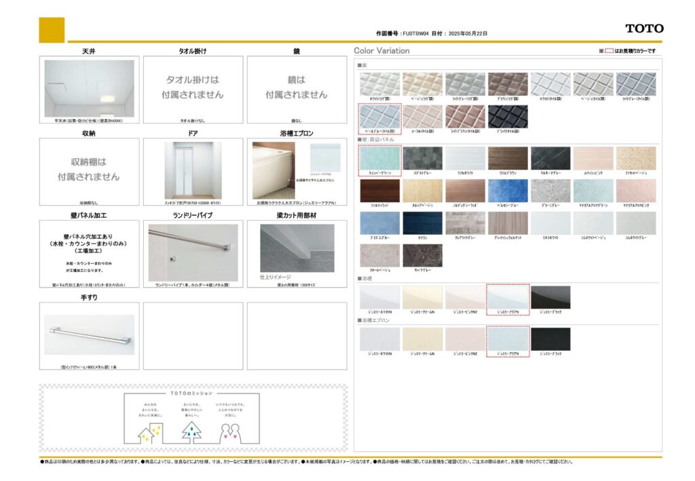This screenshot has width=695, height=481.
Task: Open the ランドリーパイプ laundry pipe photo
Action: tap(193, 252)
